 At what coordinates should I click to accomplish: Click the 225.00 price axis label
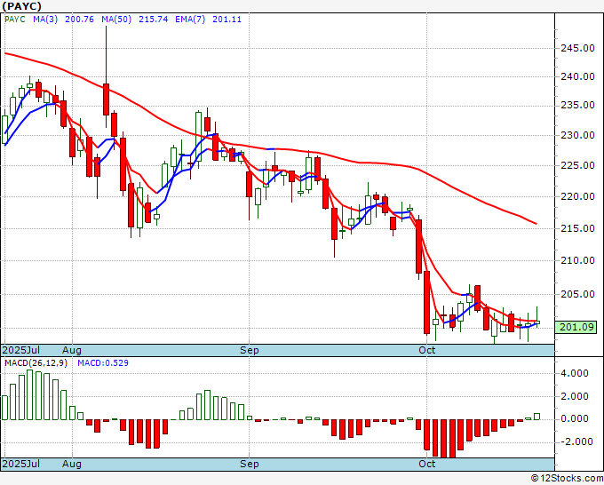tap(577, 165)
